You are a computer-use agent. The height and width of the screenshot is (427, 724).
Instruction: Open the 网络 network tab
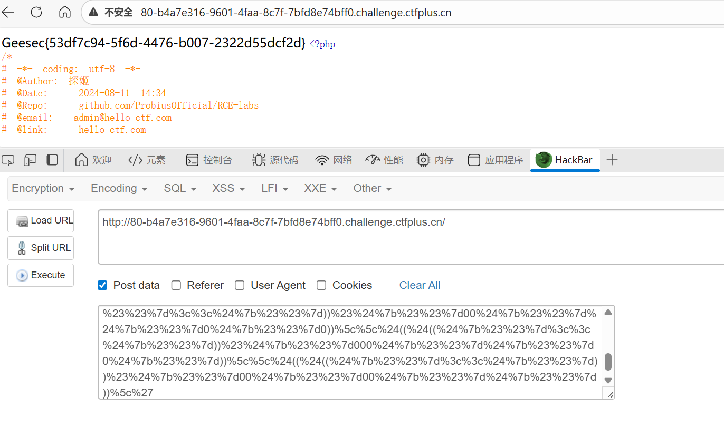[x=334, y=160]
